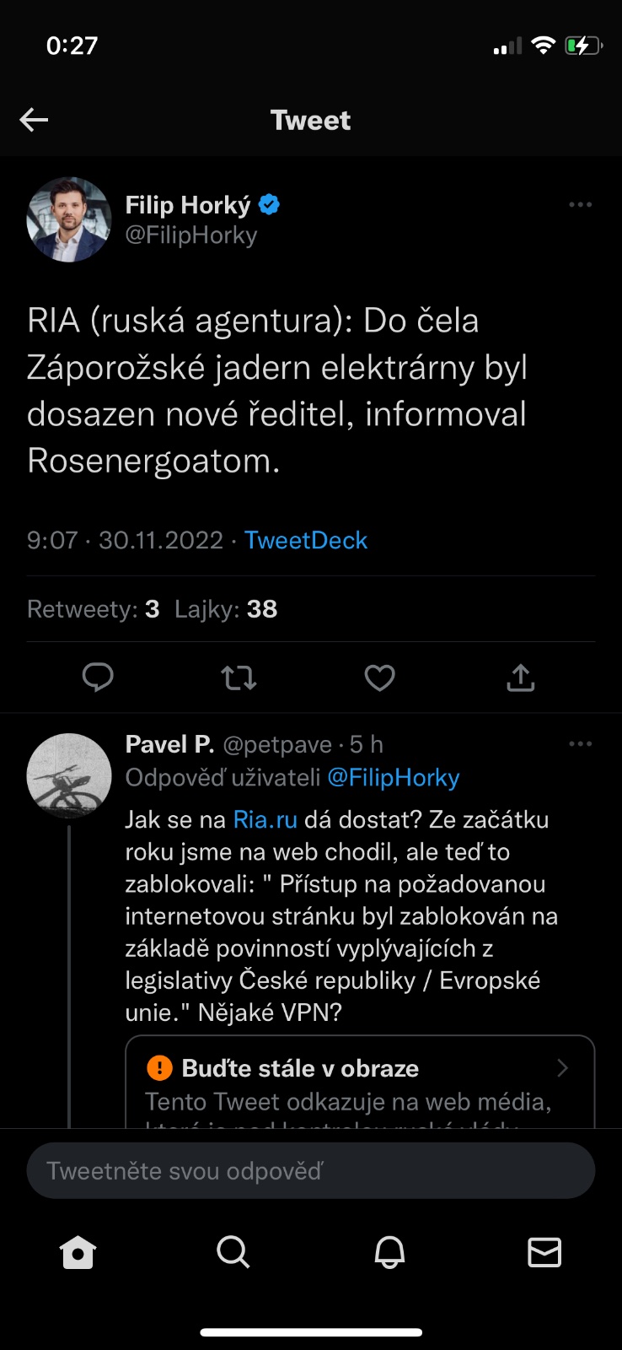Open the TweetDeck source link
622x1350 pixels.
[306, 540]
